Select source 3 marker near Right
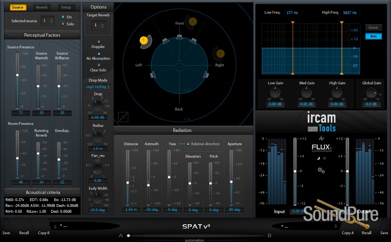Screen dimensions: 391x242 click(x=220, y=53)
